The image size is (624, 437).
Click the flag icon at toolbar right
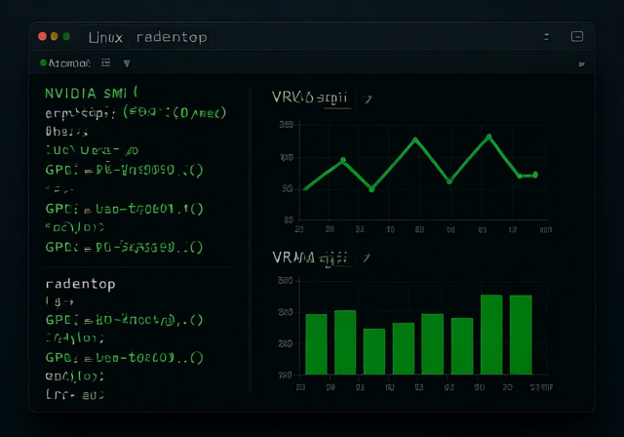click(582, 64)
